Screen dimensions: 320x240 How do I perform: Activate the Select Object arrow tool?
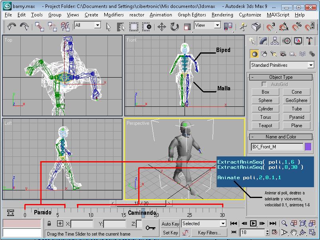pyautogui.click(x=108, y=27)
